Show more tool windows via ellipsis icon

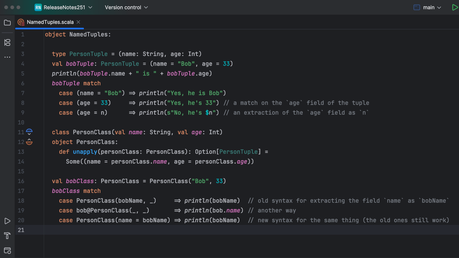(x=7, y=57)
